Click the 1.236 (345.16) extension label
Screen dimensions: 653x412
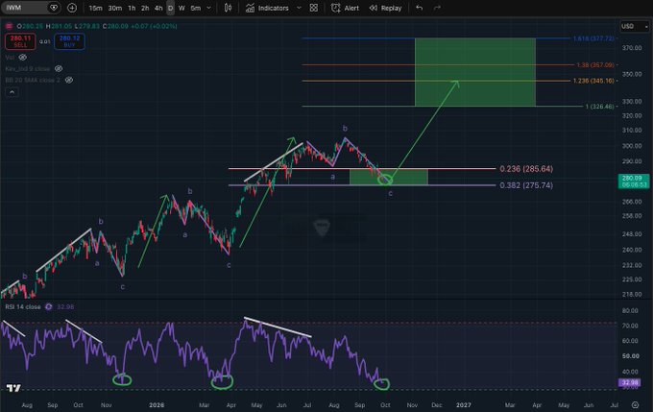tap(593, 81)
